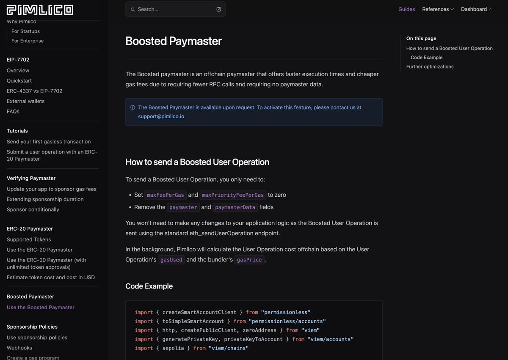The image size is (508, 360).
Task: Open EIP-7702 Overview page
Action: (x=18, y=71)
